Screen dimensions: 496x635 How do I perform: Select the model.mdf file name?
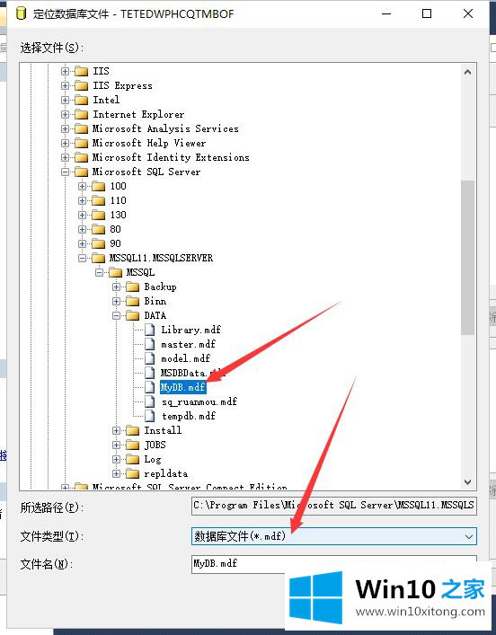[186, 358]
